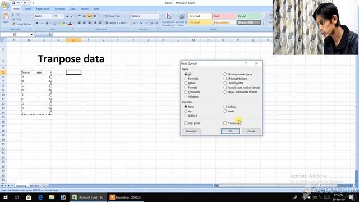Click the Decrease Font Size icon
Viewport: 359px width, 202px height.
(x=72, y=16)
